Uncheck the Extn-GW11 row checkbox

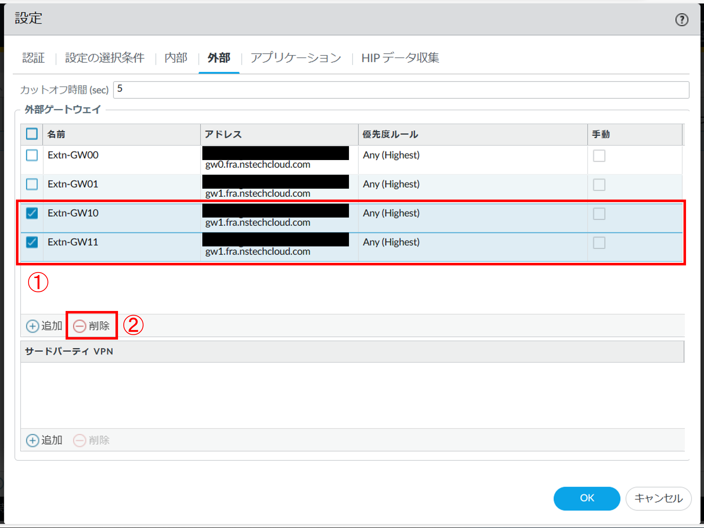click(32, 242)
